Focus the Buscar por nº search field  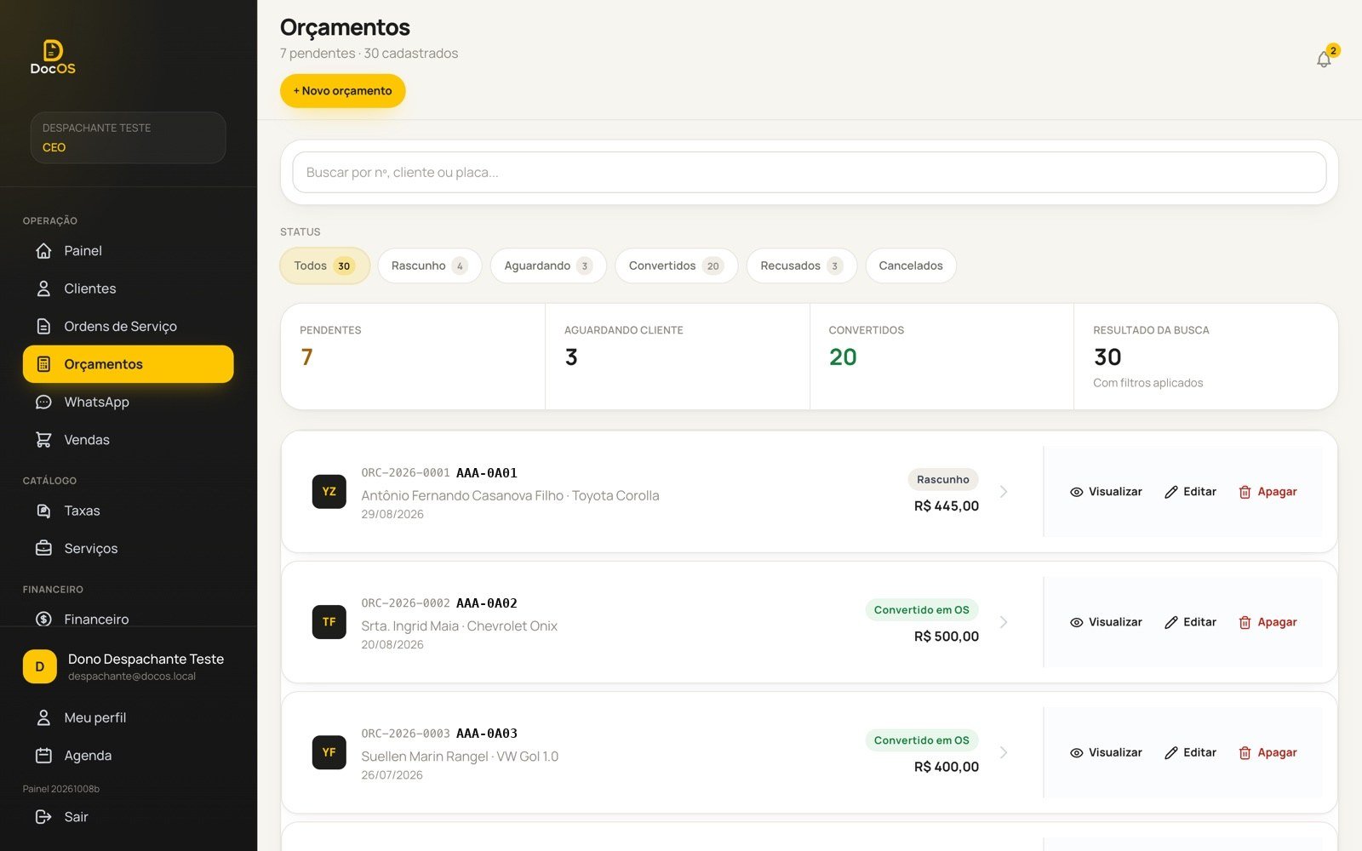pos(809,173)
